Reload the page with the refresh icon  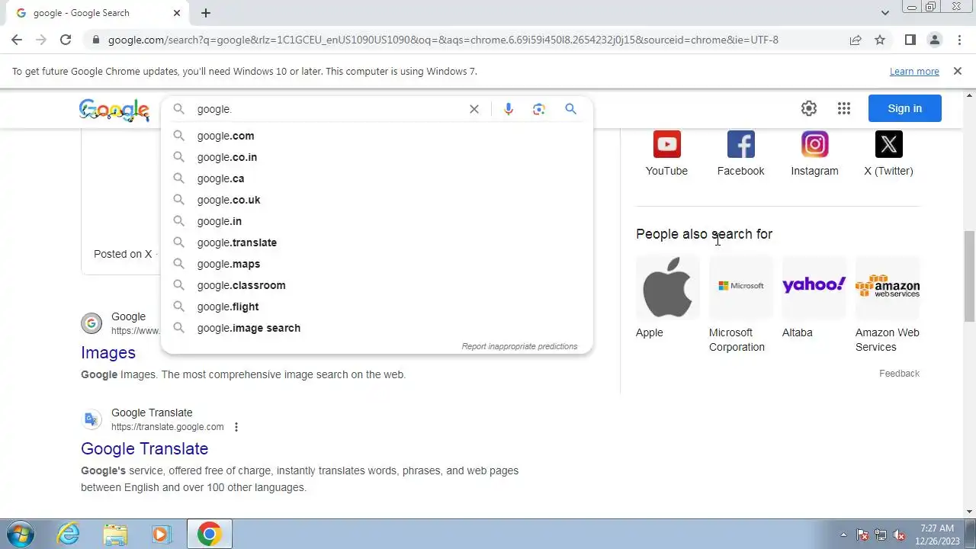(66, 40)
